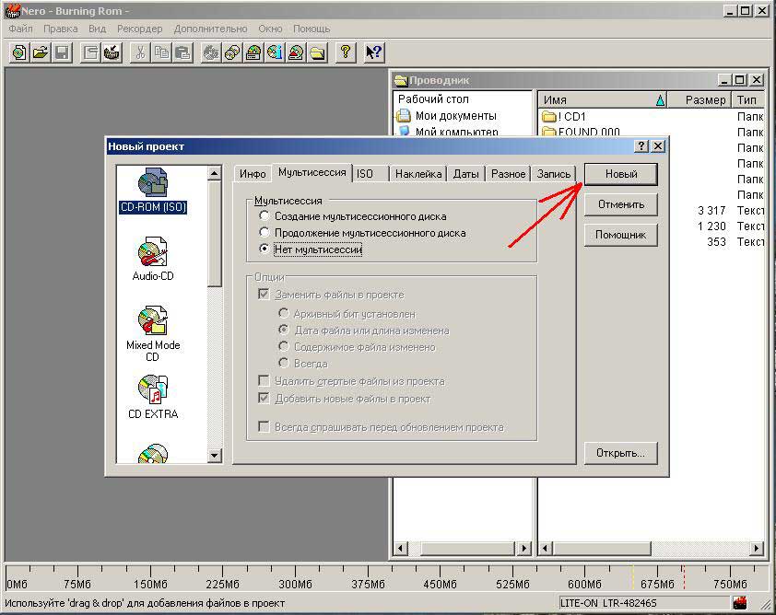Click scroll-up arrow of project type list

pos(215,173)
